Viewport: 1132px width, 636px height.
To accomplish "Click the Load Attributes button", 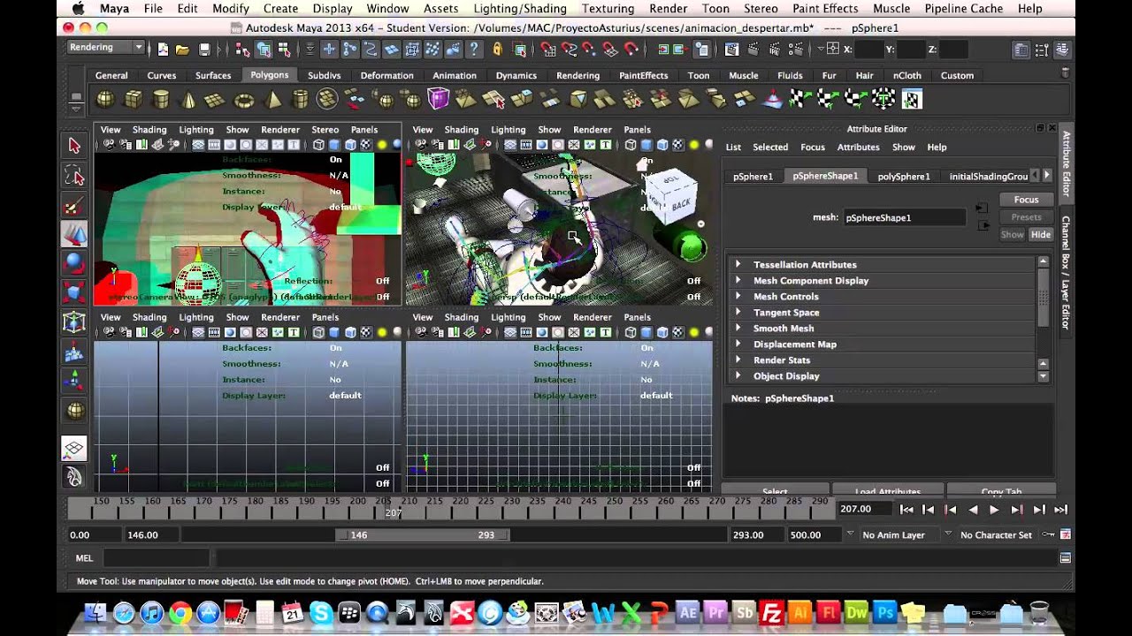I will click(x=888, y=490).
